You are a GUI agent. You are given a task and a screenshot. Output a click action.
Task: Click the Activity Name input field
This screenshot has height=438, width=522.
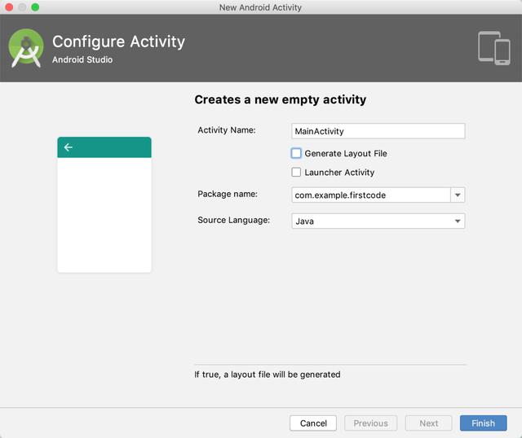[378, 131]
